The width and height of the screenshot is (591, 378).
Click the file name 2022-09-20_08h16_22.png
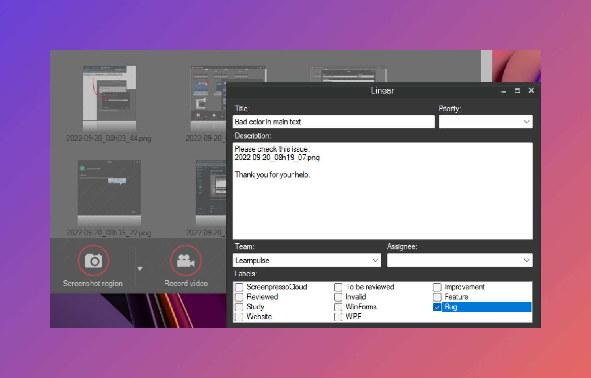[x=109, y=233]
